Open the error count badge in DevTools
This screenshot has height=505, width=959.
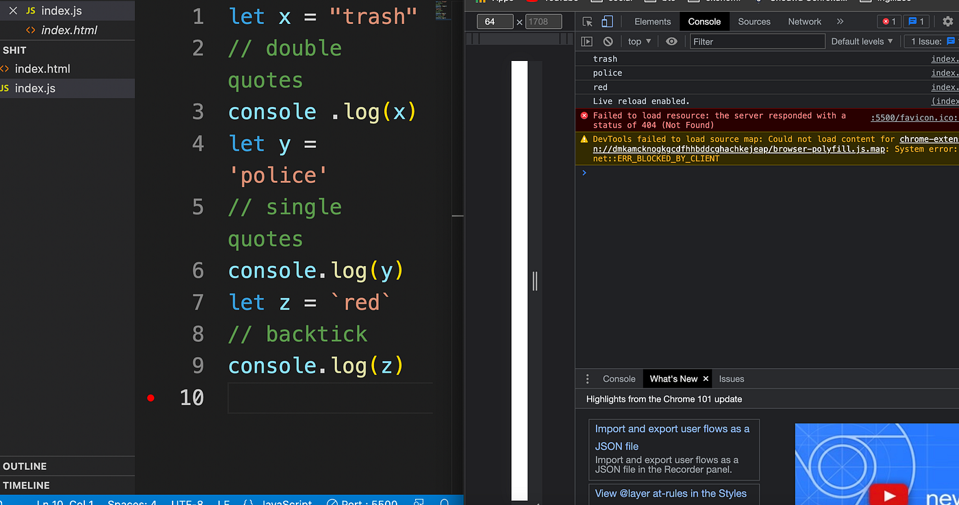pos(888,21)
